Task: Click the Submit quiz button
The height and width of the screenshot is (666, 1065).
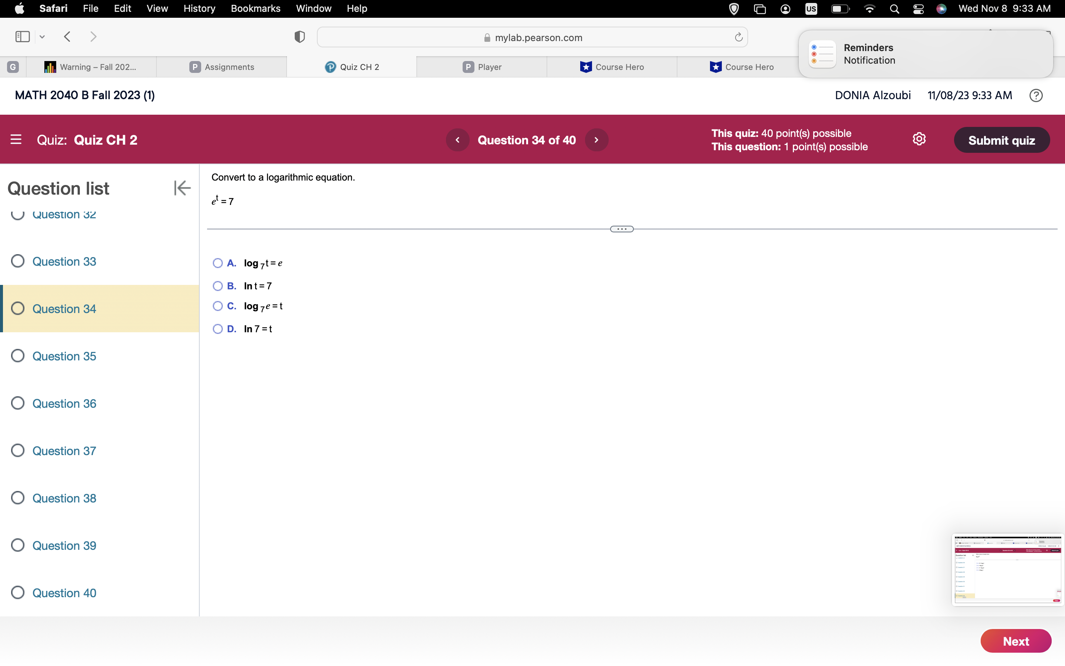Action: coord(1002,139)
